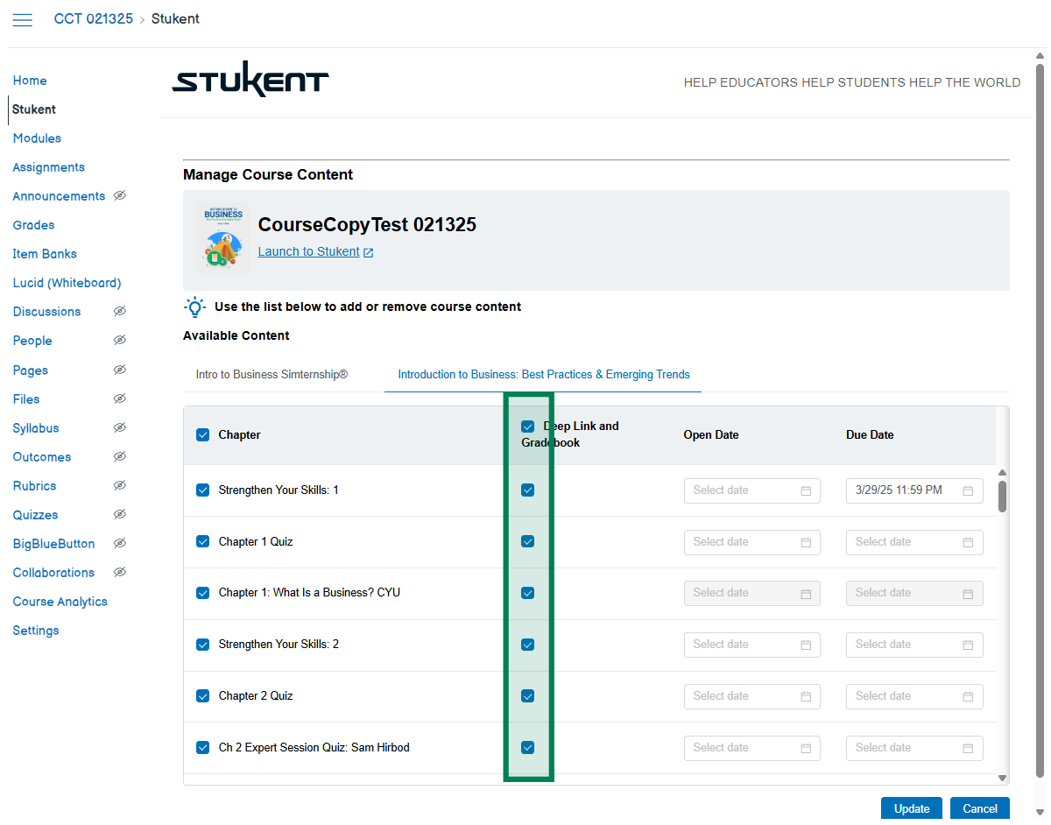Viewport: 1051px width, 825px height.
Task: Click the content list scrollbar down arrow
Action: pos(1002,777)
